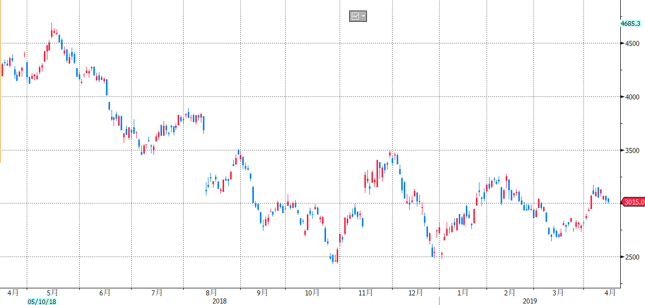Click the 2019 year label
645x305 pixels.
pyautogui.click(x=530, y=301)
